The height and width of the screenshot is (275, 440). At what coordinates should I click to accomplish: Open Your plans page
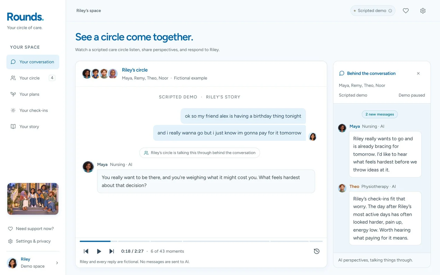click(x=33, y=94)
